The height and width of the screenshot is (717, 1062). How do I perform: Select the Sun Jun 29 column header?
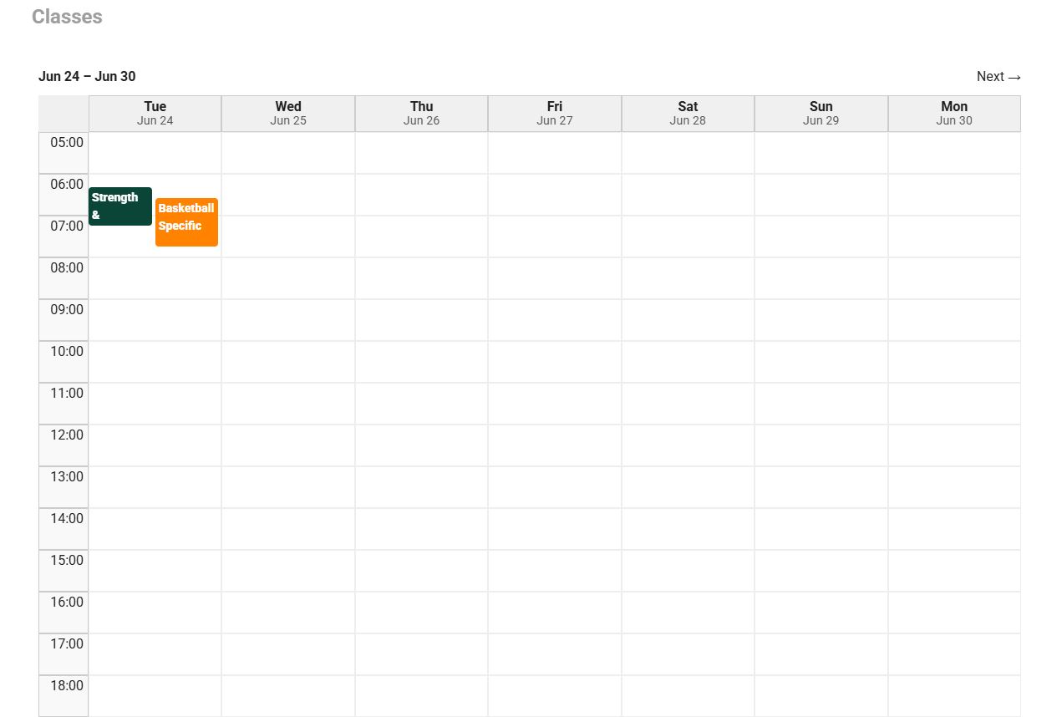coord(821,114)
